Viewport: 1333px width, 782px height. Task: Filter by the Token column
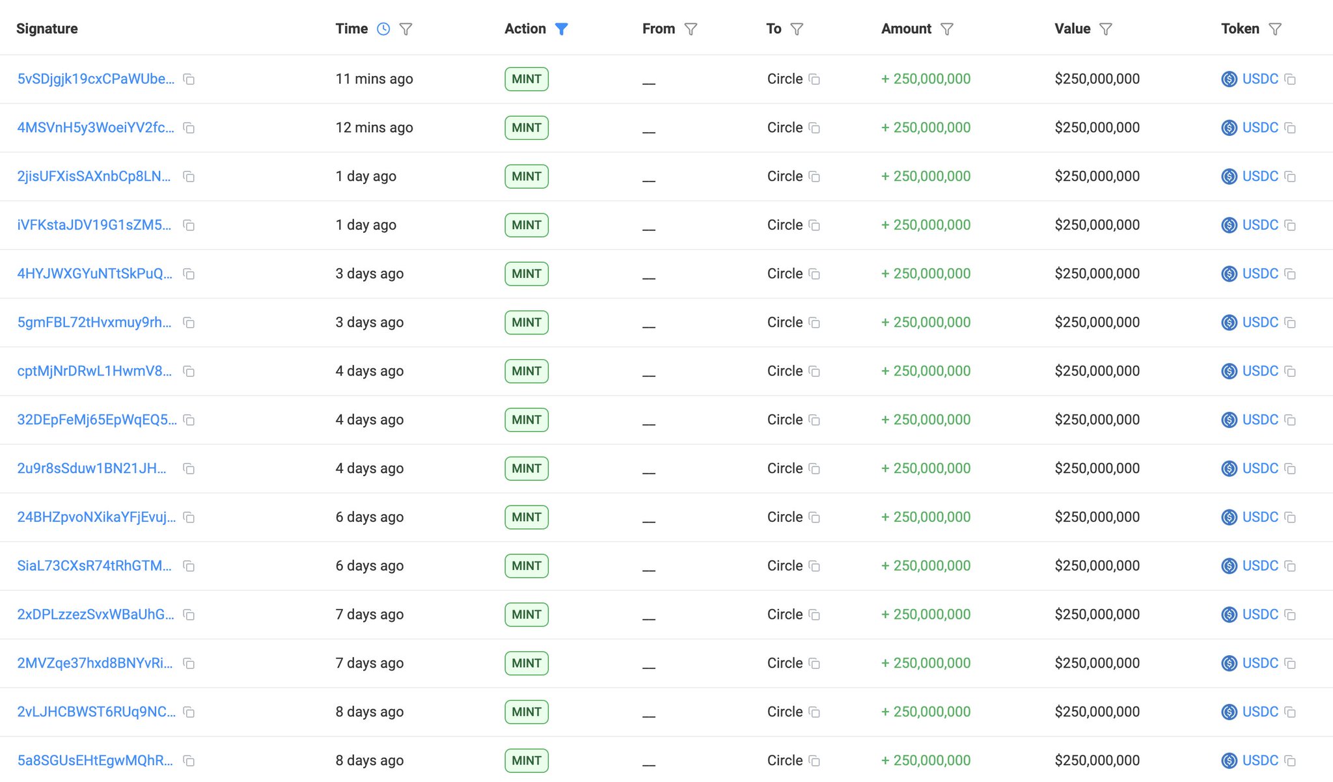pos(1275,29)
